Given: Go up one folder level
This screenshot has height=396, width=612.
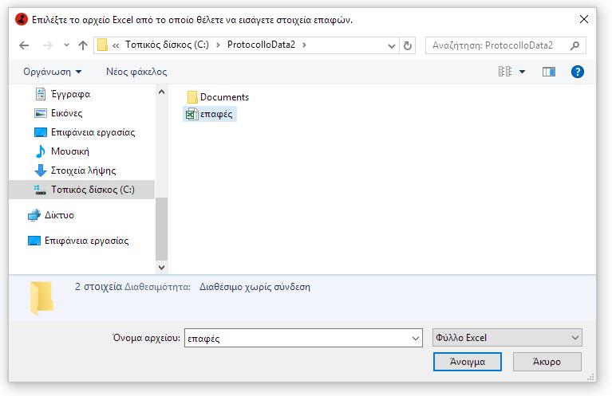Looking at the screenshot, I should pos(83,45).
